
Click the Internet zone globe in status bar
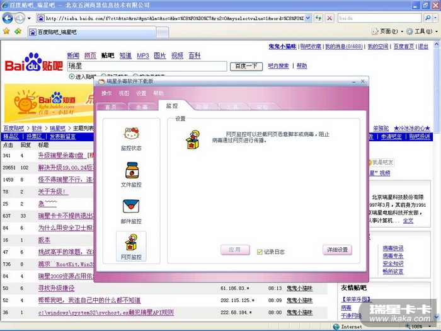(336, 327)
